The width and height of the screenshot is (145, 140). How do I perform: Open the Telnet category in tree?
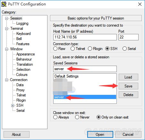pos(21,95)
